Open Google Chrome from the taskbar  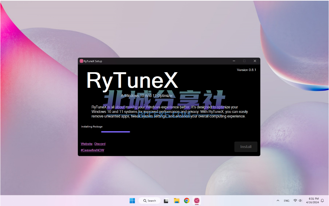187,201
